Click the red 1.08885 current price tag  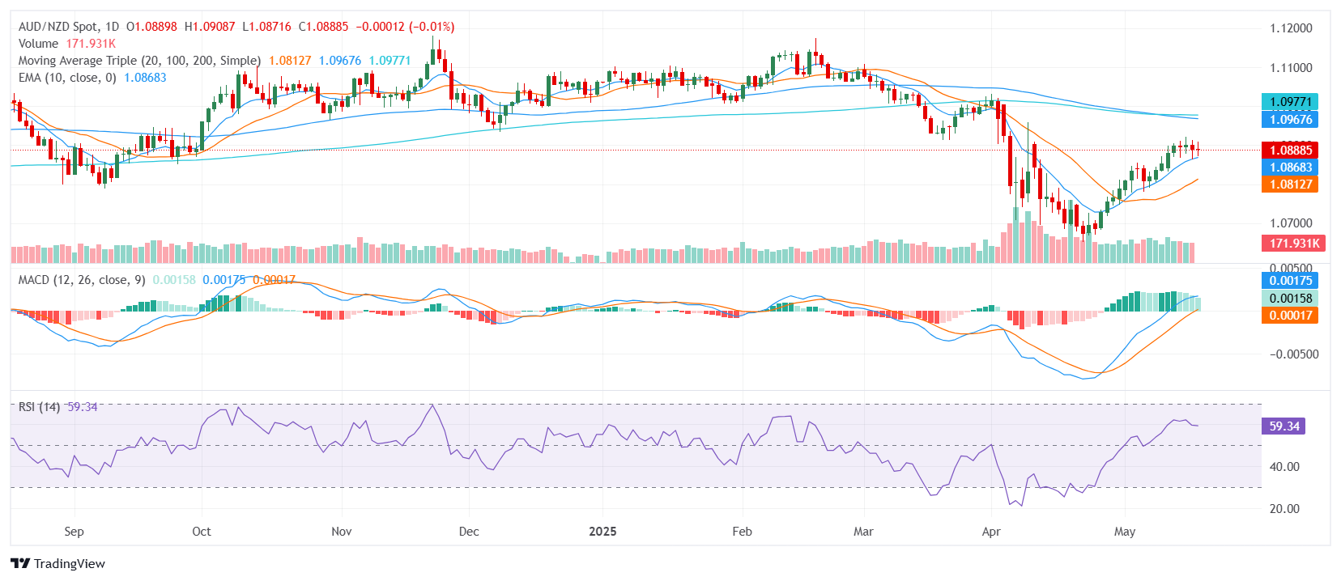pyautogui.click(x=1290, y=150)
